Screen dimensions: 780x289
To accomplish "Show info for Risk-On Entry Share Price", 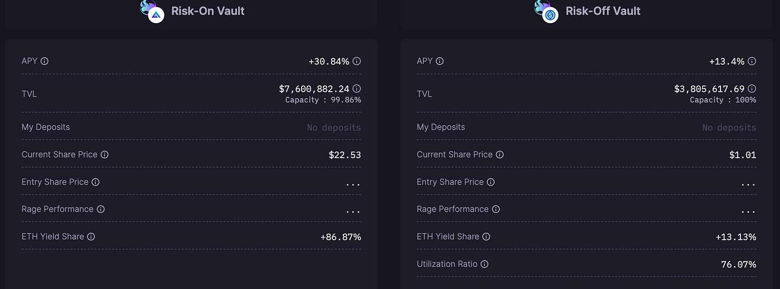I will pos(95,182).
